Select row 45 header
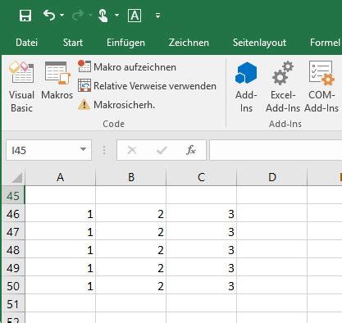Screen dimensions: 342x323 (13, 196)
